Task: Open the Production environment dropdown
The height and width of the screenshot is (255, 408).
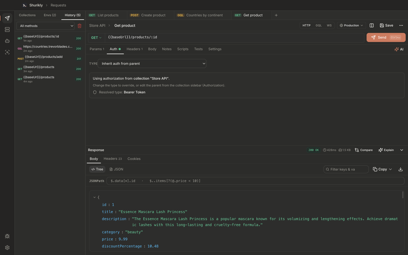Action: tap(351, 25)
